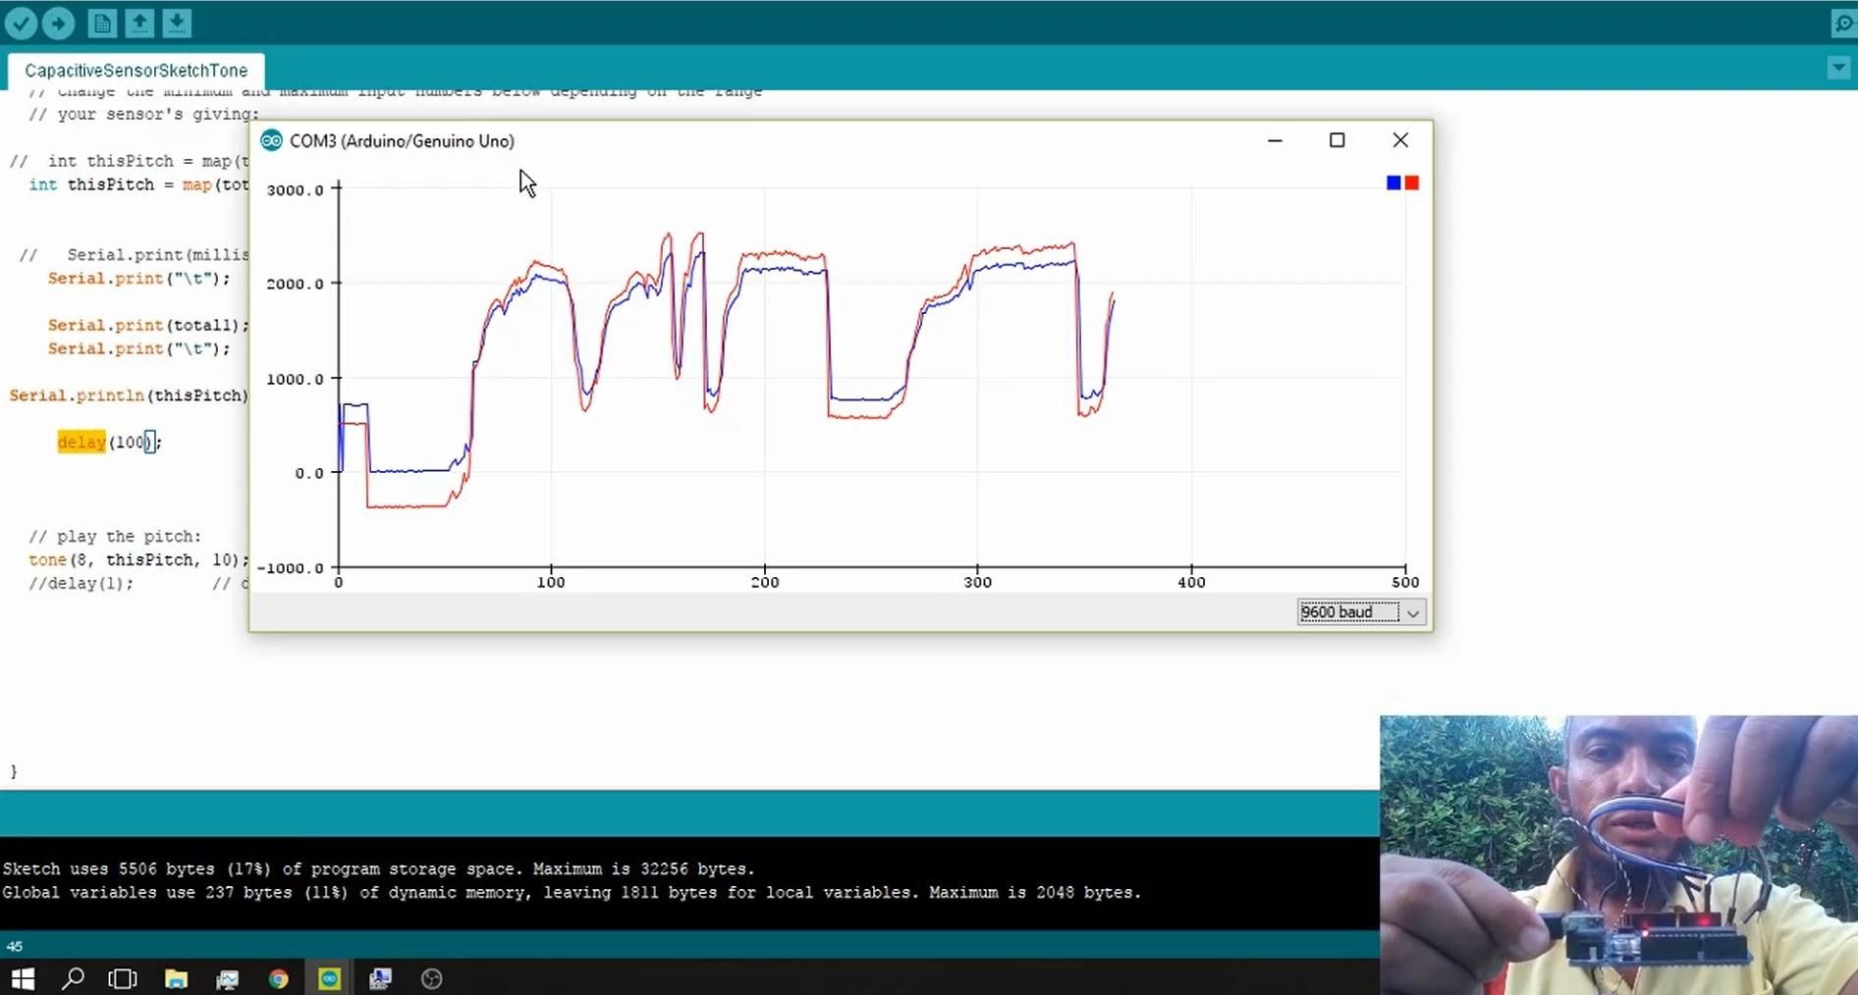Create a new sketch with the New icon
Screen dimensions: 1858x995
(102, 23)
